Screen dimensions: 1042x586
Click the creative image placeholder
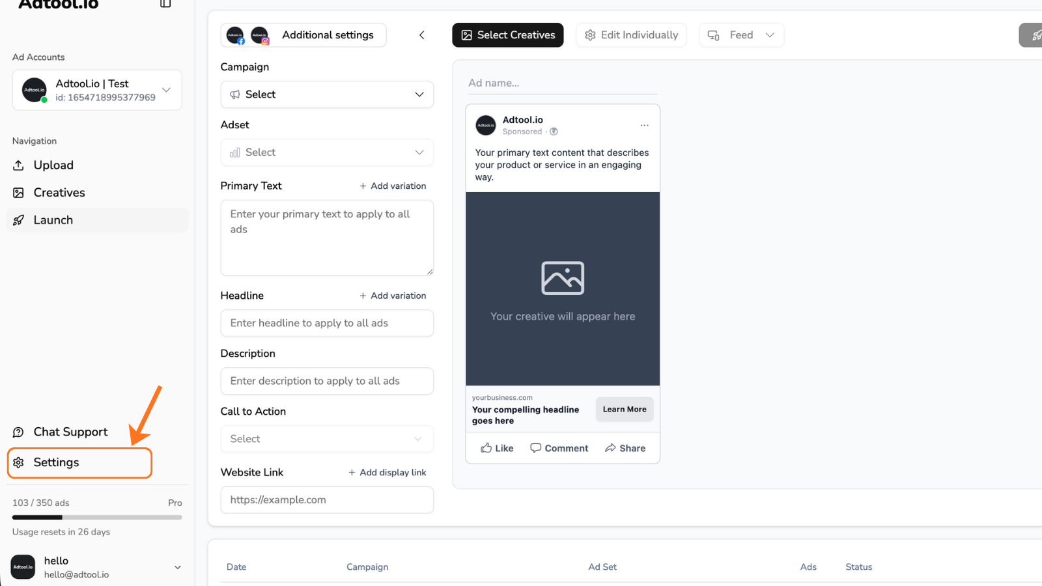[x=563, y=289]
